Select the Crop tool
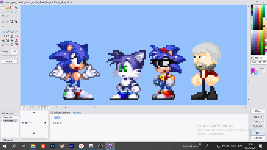The height and width of the screenshot is (150, 267). 12,22
